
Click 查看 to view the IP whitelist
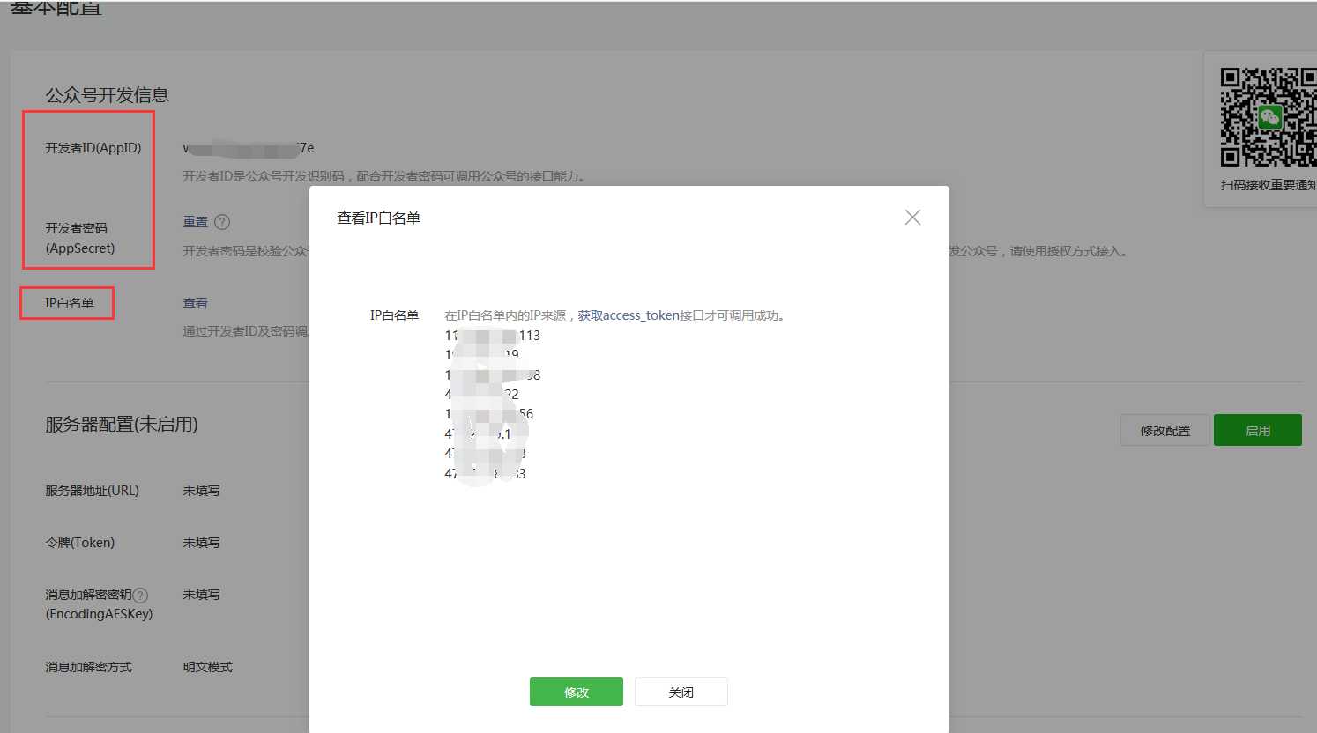tap(194, 302)
